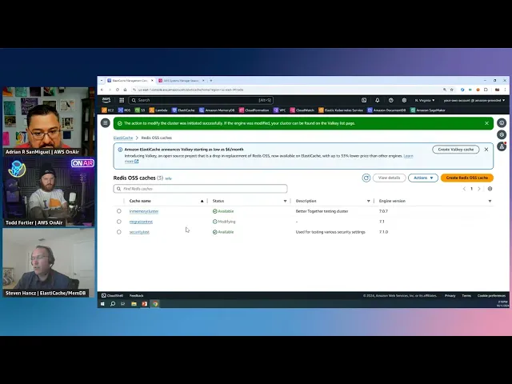Sort by the Description column arrow
The height and width of the screenshot is (384, 512).
click(368, 201)
